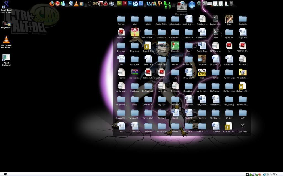Open the certificate PDF file
283x176 pixels.
[121, 34]
